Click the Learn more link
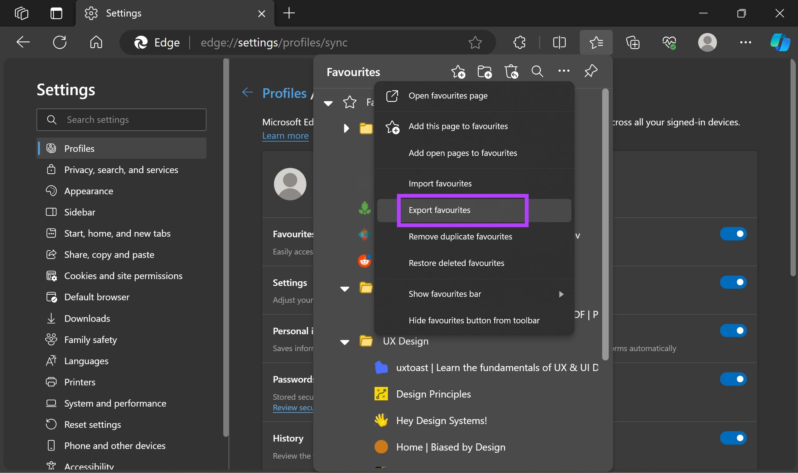Viewport: 798px width, 473px height. 285,135
